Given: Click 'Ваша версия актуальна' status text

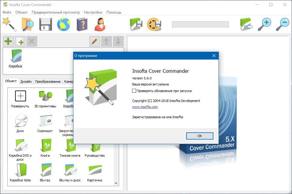Looking at the screenshot, I should click(x=151, y=84).
